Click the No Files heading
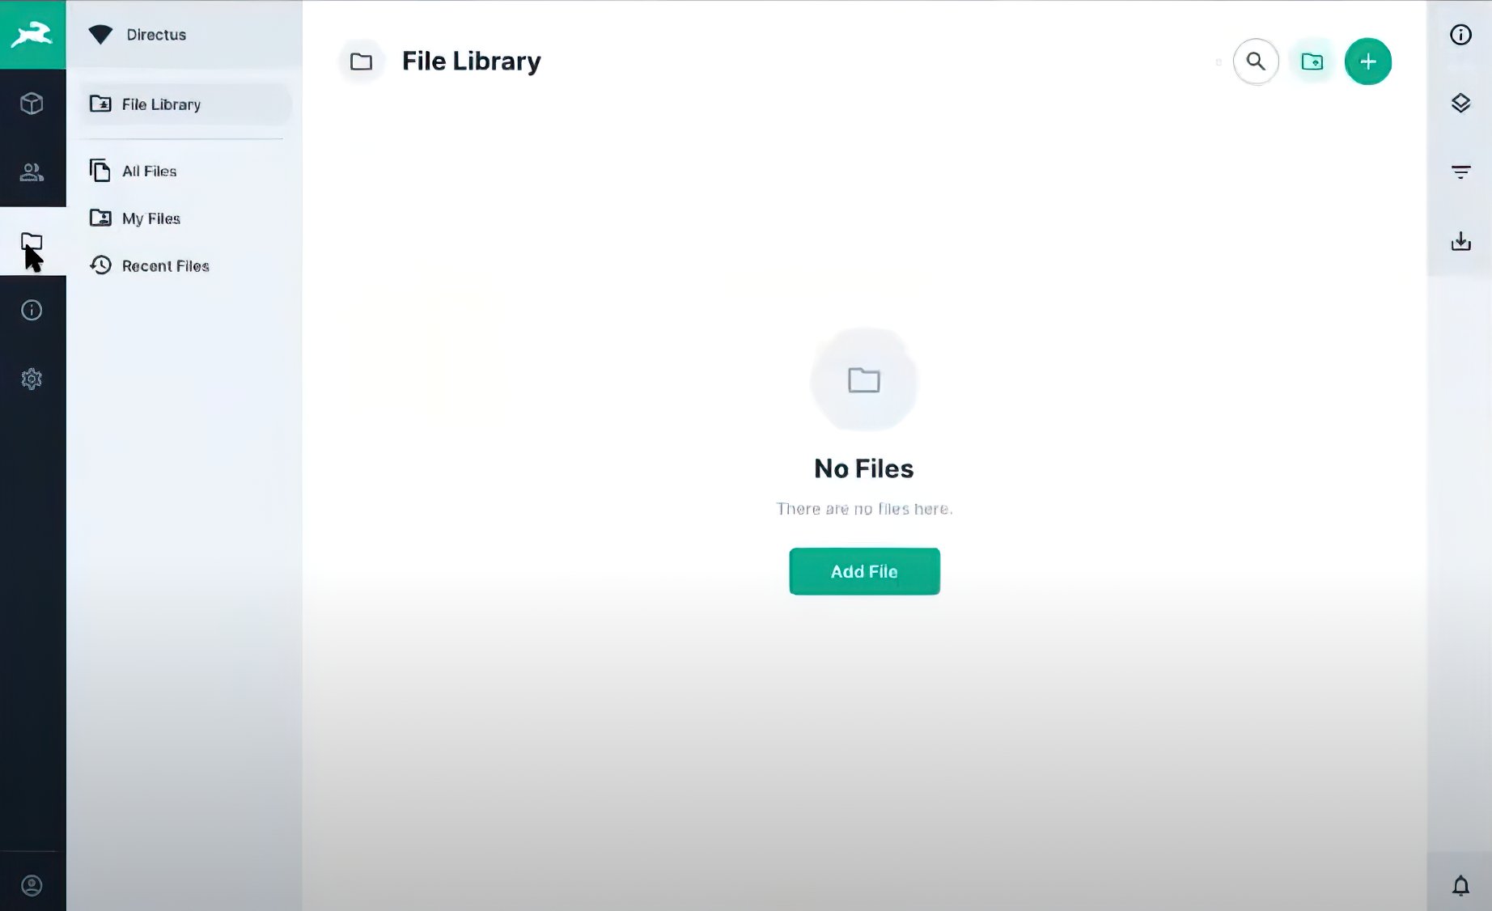The height and width of the screenshot is (911, 1492). pos(863,468)
